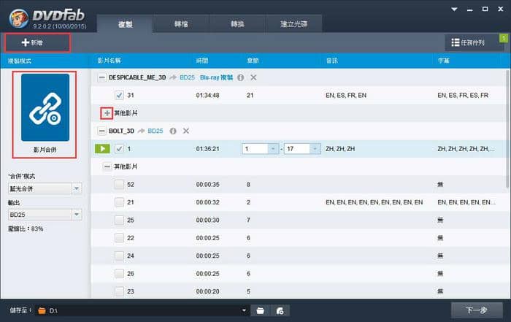
Task: Collapse 其他影片 under BOLT_3D
Action: (x=107, y=166)
